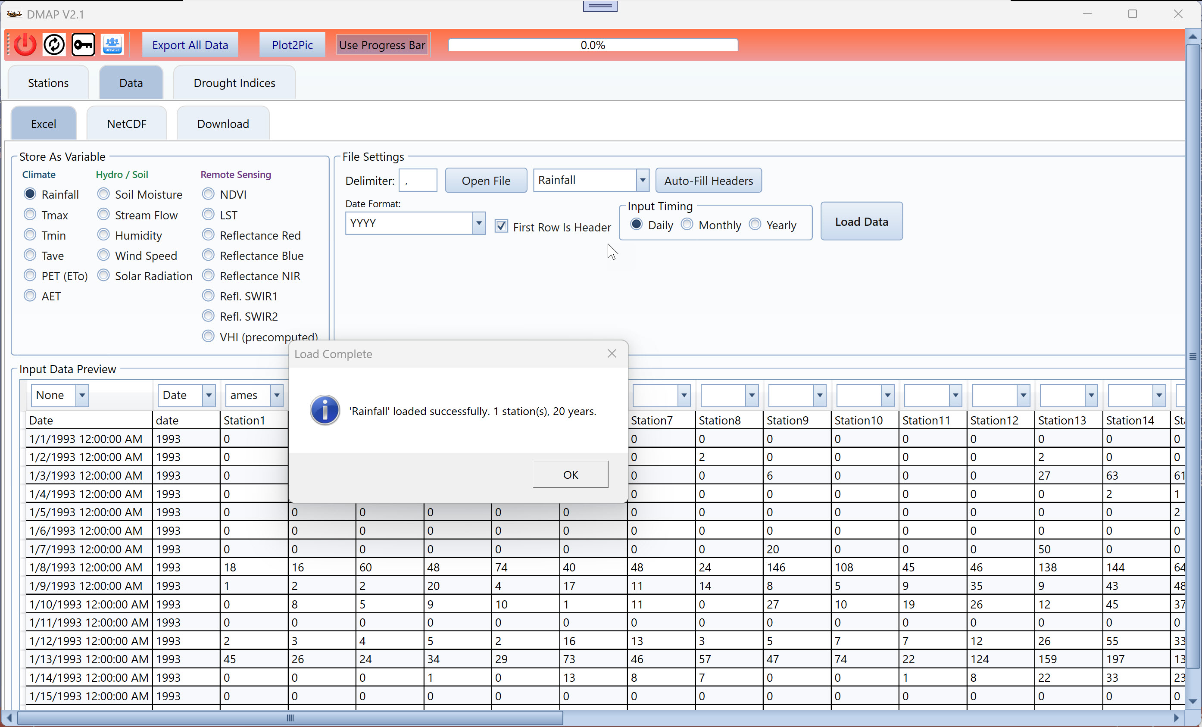The height and width of the screenshot is (727, 1202).
Task: Open the dropdown above Station8 column
Action: pos(752,395)
